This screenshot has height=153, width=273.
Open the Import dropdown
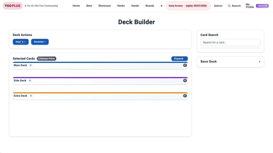21,42
